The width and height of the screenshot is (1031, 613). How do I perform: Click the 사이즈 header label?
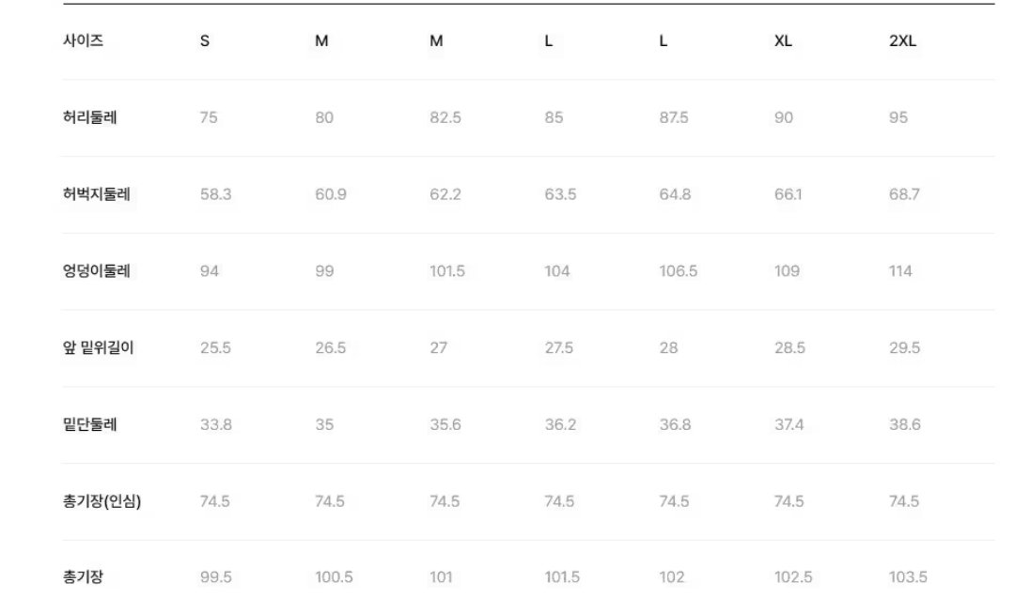coord(83,40)
